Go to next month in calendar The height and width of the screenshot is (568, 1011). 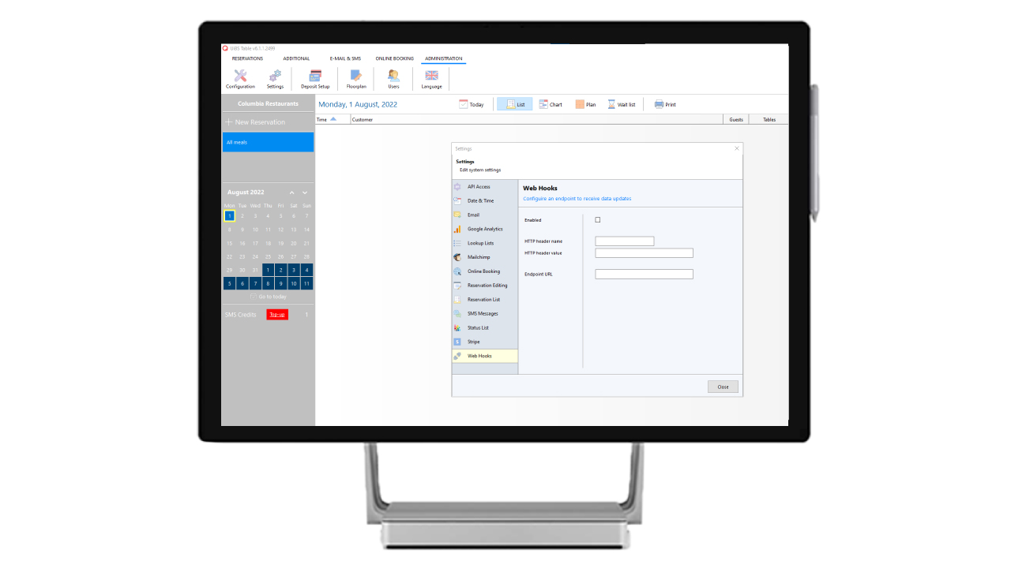pyautogui.click(x=305, y=192)
